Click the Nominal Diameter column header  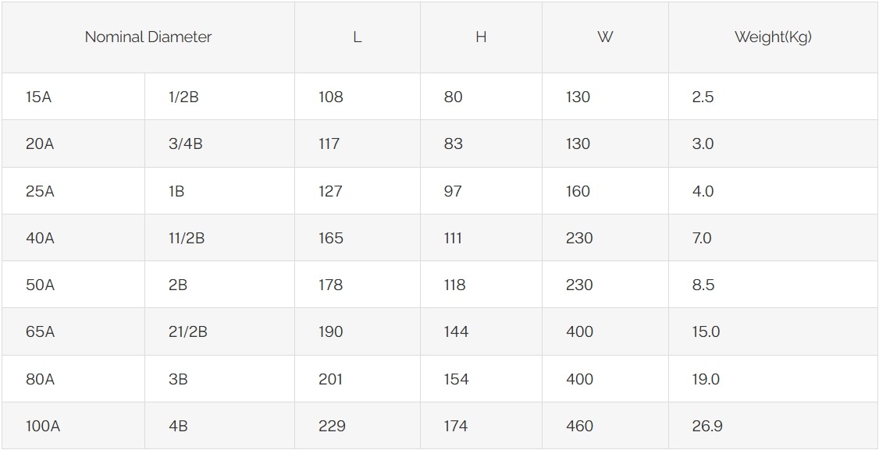(x=148, y=37)
